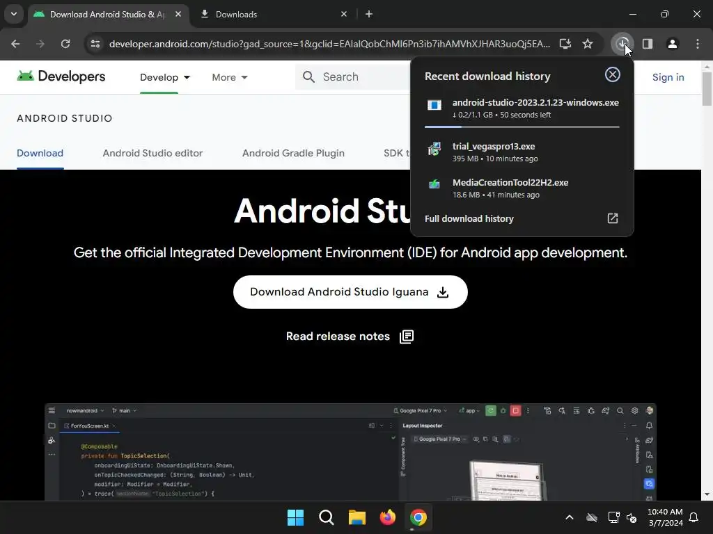The width and height of the screenshot is (713, 534).
Task: Open Chrome three-dot menu
Action: point(698,44)
